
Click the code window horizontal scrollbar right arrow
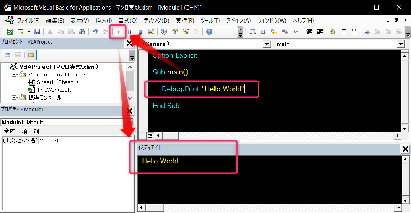click(398, 136)
